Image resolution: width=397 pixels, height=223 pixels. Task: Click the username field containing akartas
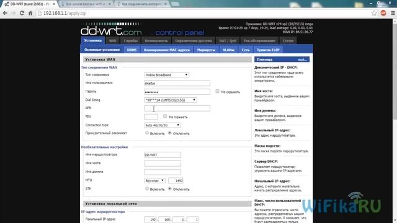click(x=177, y=83)
